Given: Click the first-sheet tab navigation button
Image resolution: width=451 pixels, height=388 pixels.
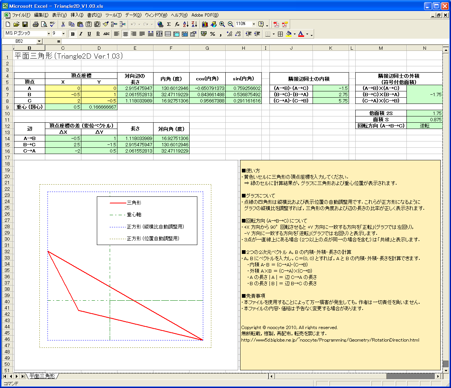Looking at the screenshot, I should tap(5, 376).
